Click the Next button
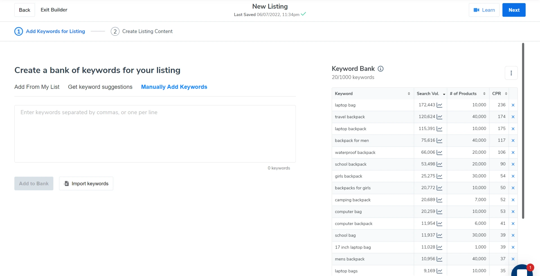This screenshot has width=540, height=276. [514, 10]
